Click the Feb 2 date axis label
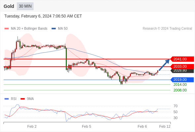Image resolution: width=195 pixels, height=132 pixels. point(32,126)
